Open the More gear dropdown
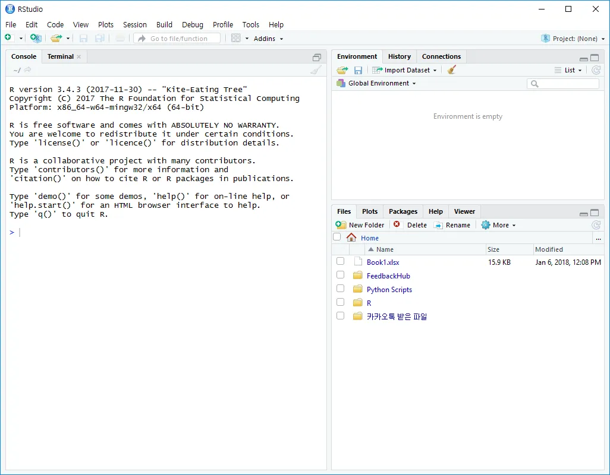Screen dimensions: 610x475 pos(498,225)
